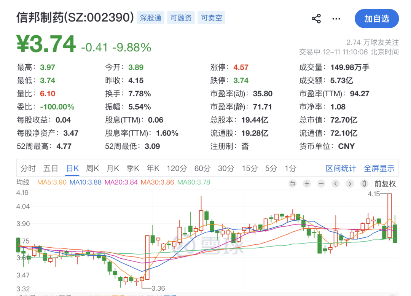Click the 量比 value 6.10

click(x=48, y=94)
